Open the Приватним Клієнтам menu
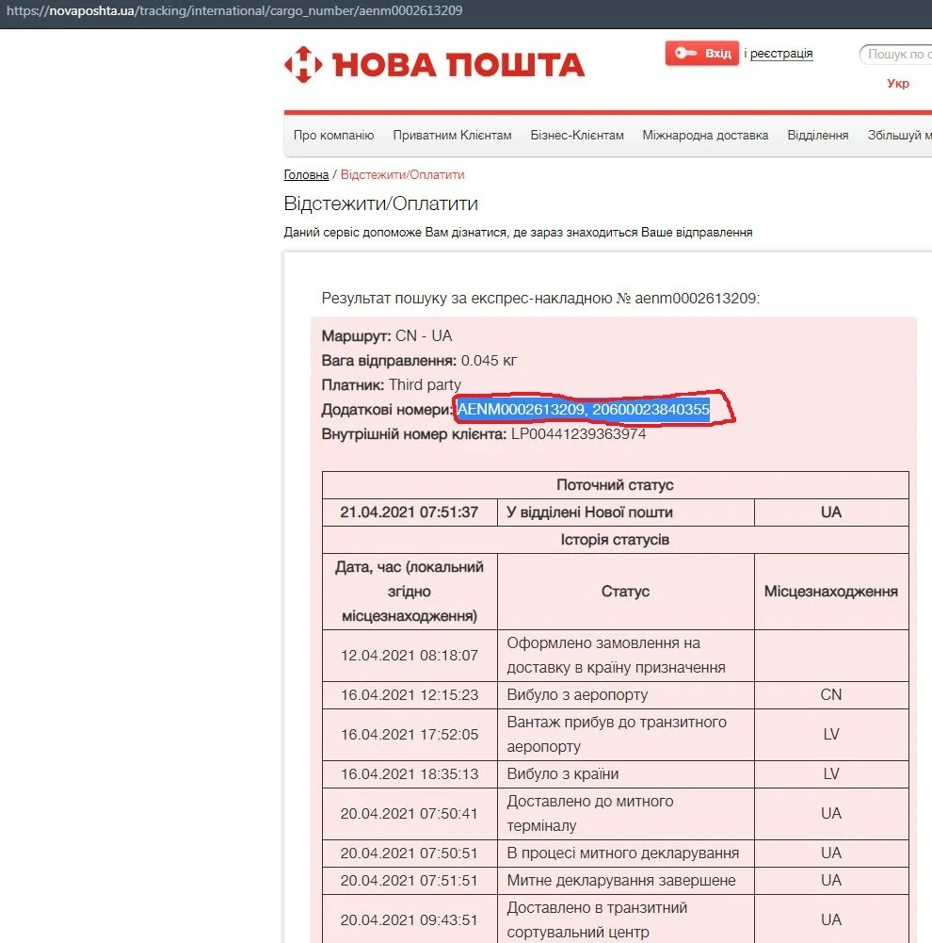Screen dimensions: 932x943 click(452, 136)
